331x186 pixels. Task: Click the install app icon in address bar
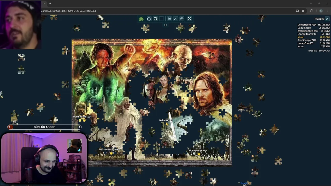pyautogui.click(x=297, y=11)
